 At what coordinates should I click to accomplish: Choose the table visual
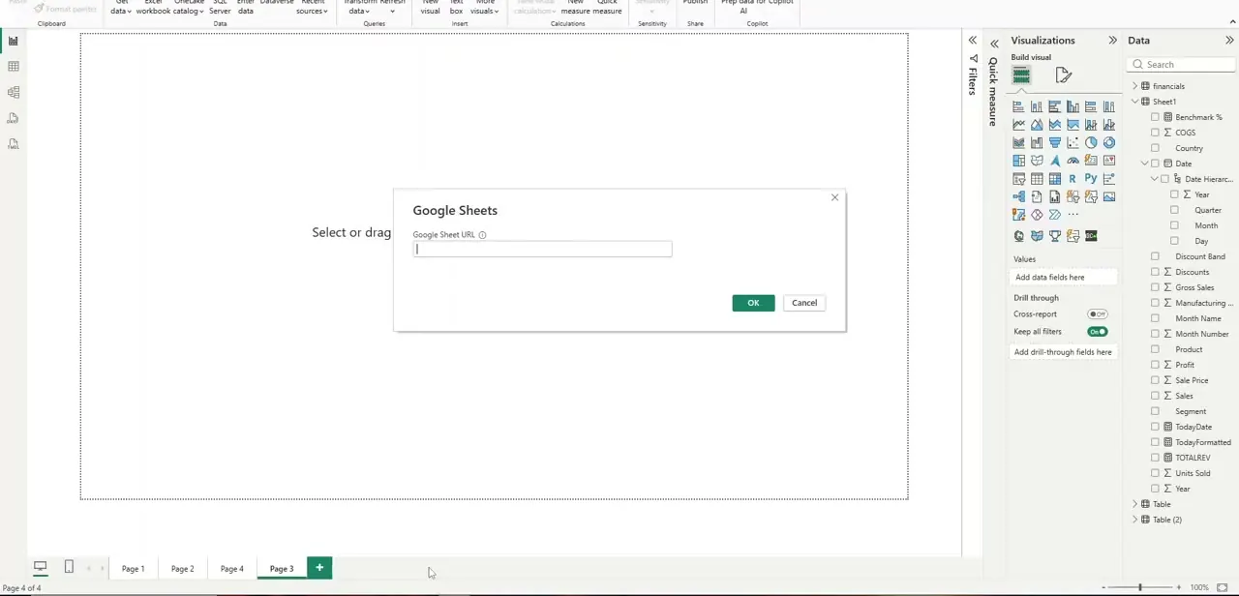click(x=1037, y=179)
